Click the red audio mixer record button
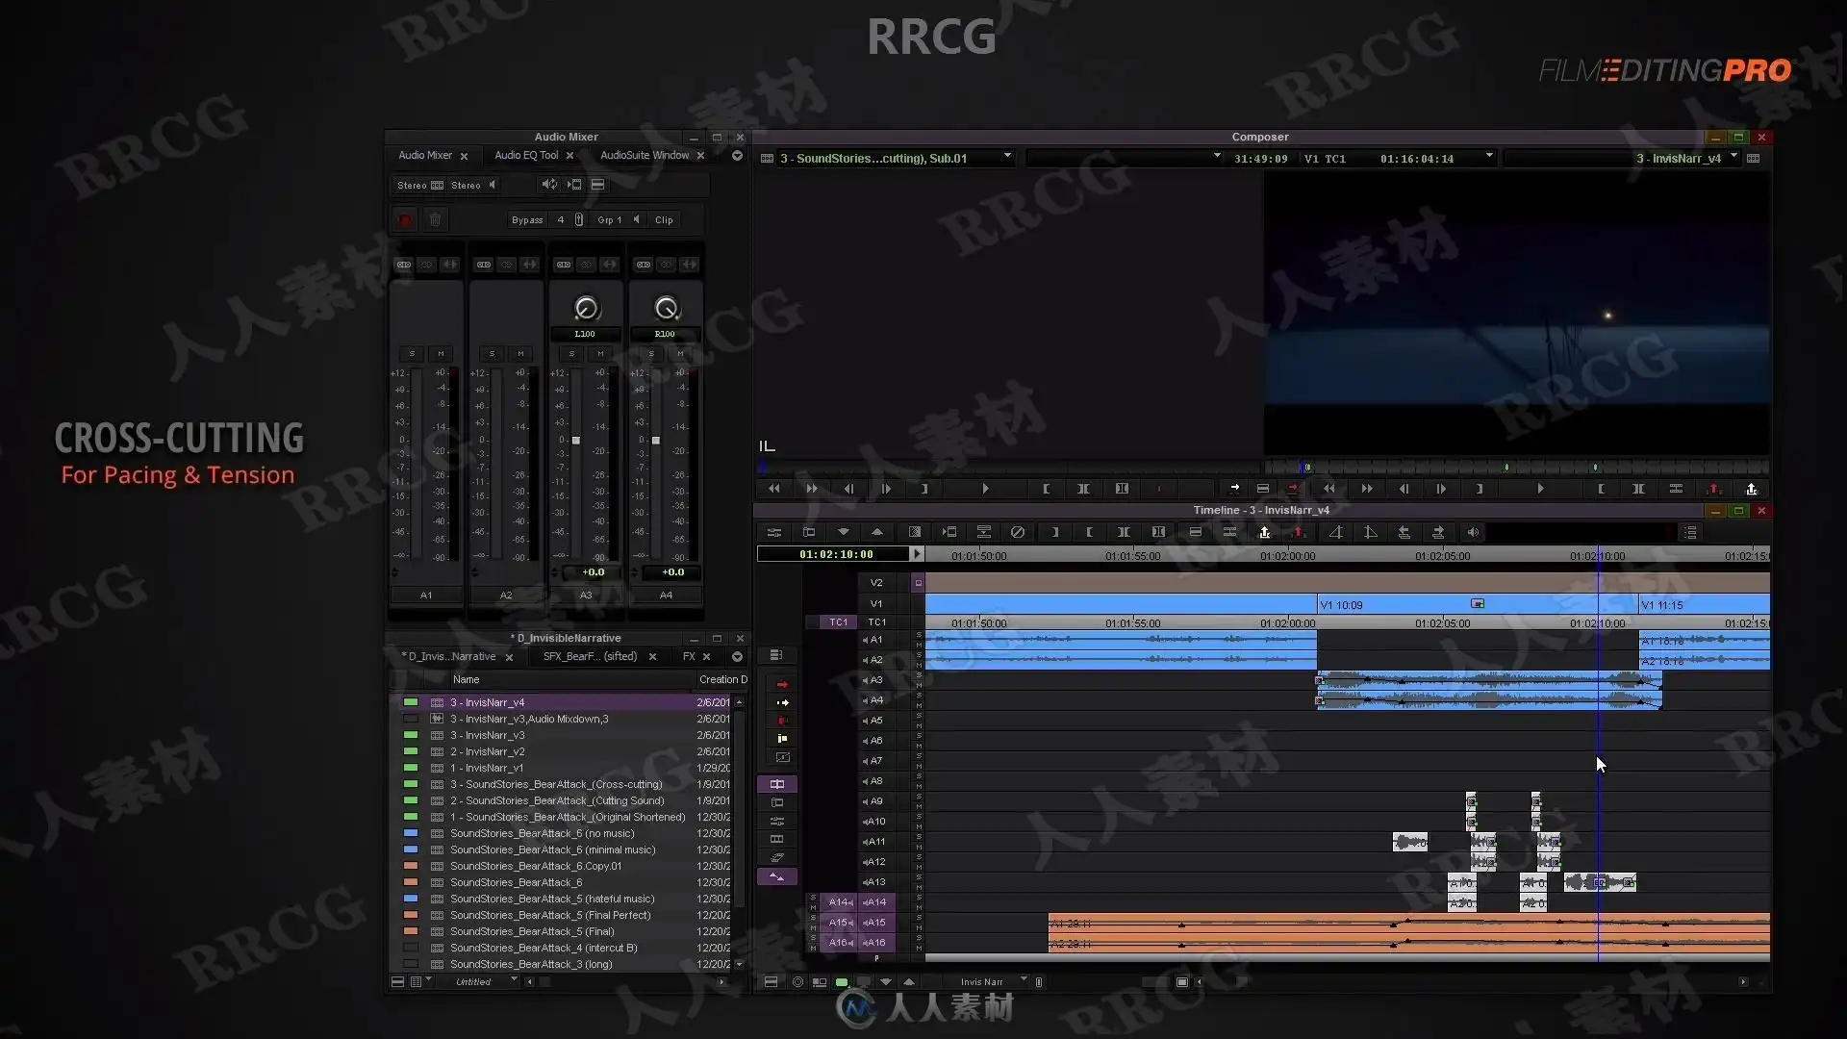This screenshot has height=1039, width=1847. coord(405,220)
